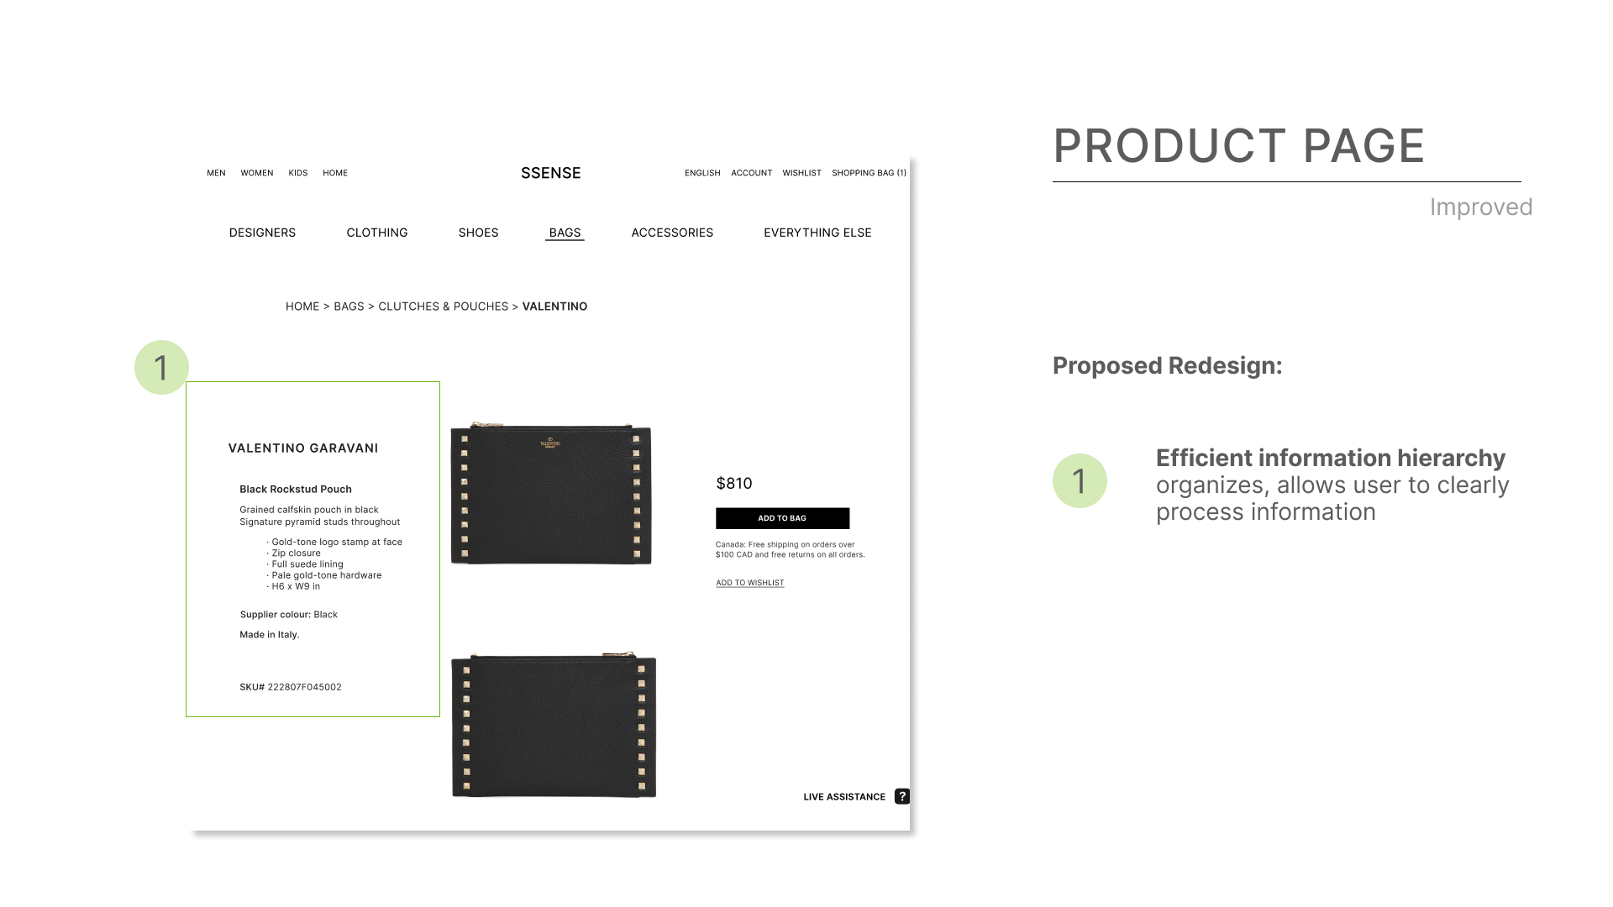Toggle the HOME navigation category

click(334, 173)
